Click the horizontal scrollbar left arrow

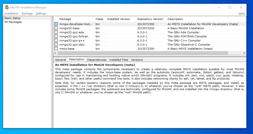pyautogui.click(x=55, y=53)
